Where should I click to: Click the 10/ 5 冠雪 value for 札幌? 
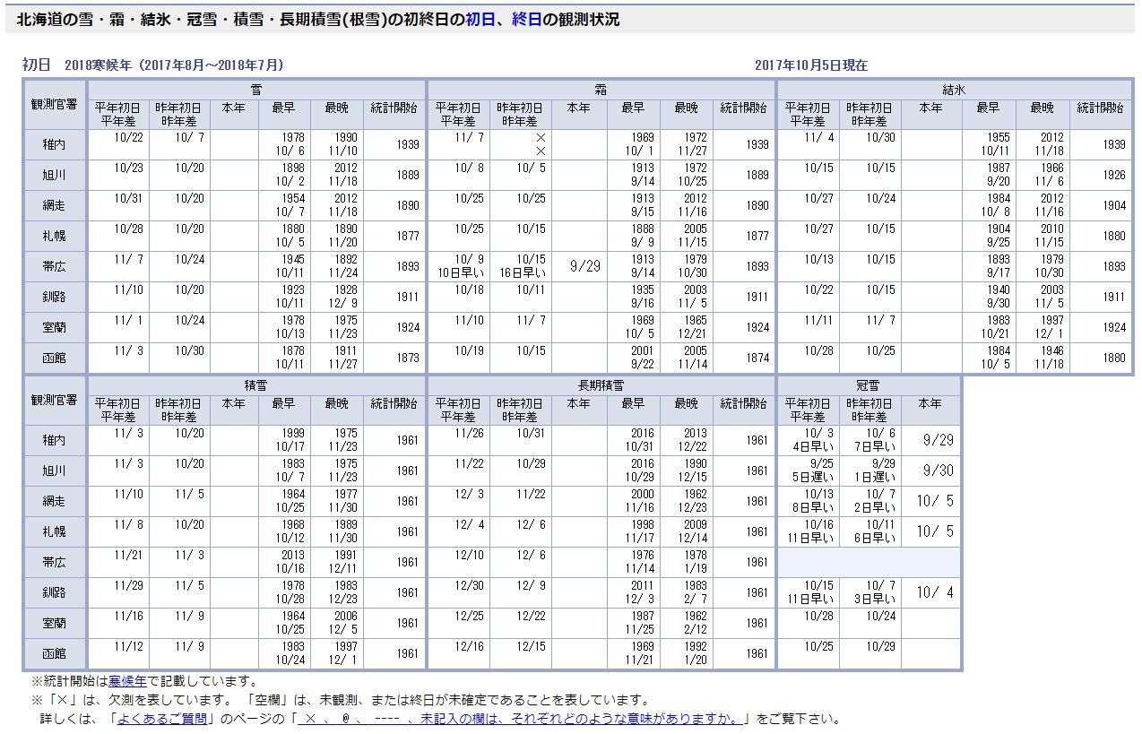pos(935,531)
